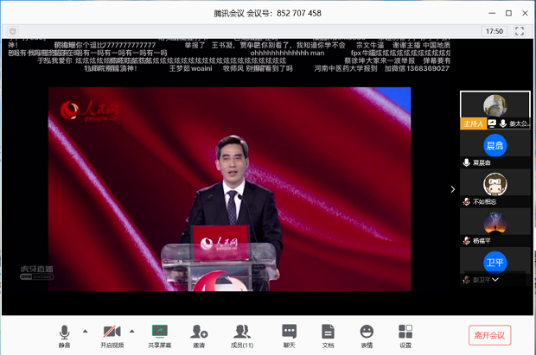Screen dimensions: 536x355
Task: Open the chat (聊天) window
Action: pyautogui.click(x=290, y=334)
